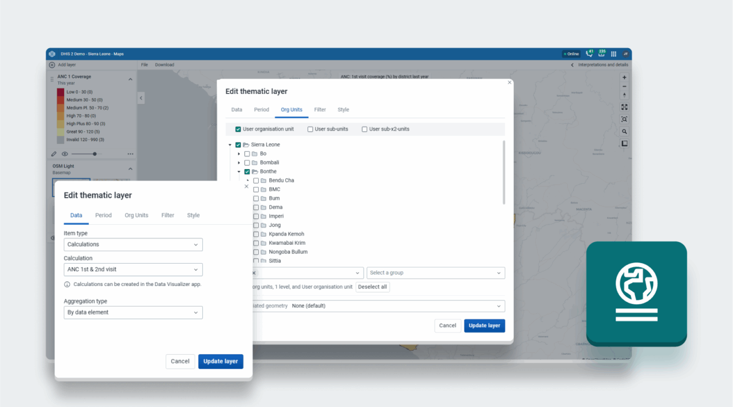Expand the Bo tree node arrow
733x407 pixels.
pyautogui.click(x=239, y=154)
